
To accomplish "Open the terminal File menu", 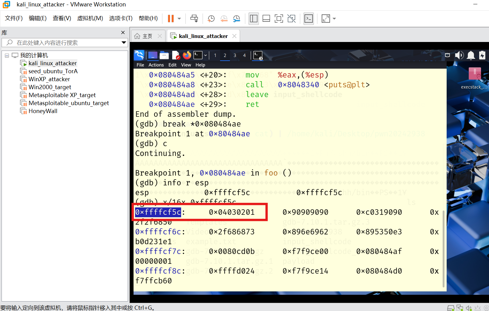I will tap(140, 65).
